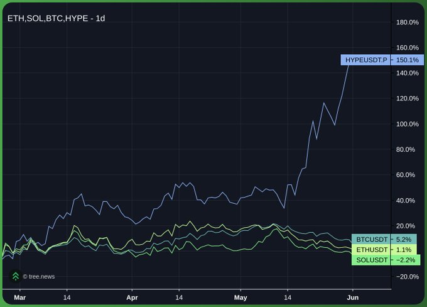Click the '14' label between Mar and Apr
Screen dimensions: 427x307
pos(67,298)
